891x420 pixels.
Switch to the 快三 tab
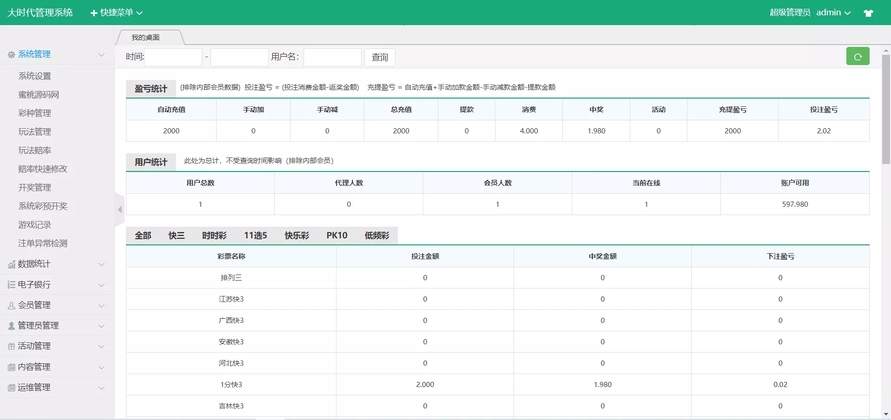(x=176, y=236)
